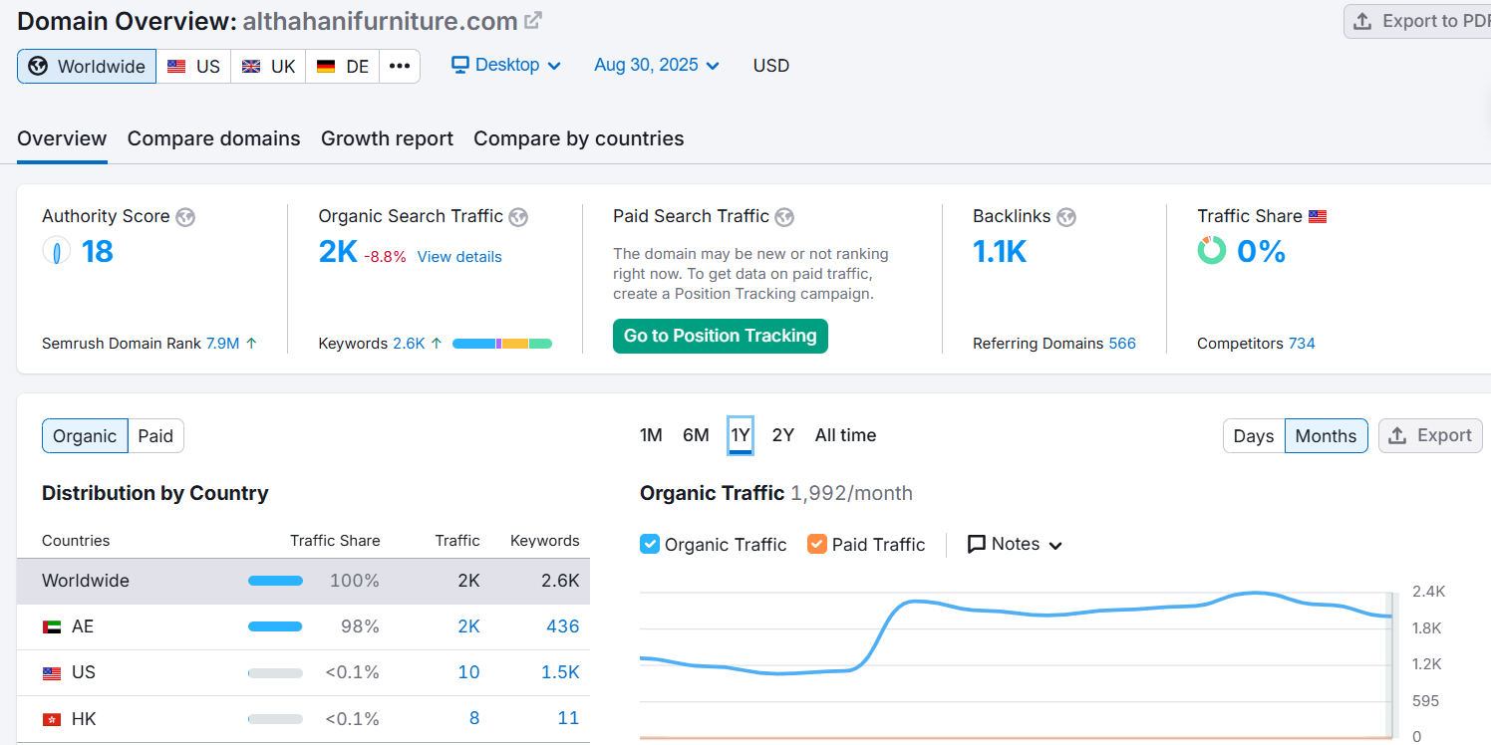Click globe icon beside Authority Score
This screenshot has height=745, width=1491.
coord(185,217)
